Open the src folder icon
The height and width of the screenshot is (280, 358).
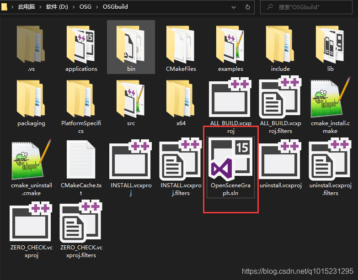pos(131,99)
